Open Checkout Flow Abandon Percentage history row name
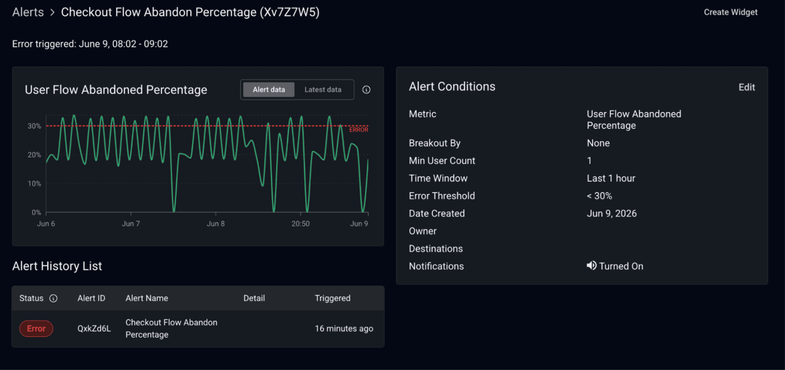 point(171,328)
